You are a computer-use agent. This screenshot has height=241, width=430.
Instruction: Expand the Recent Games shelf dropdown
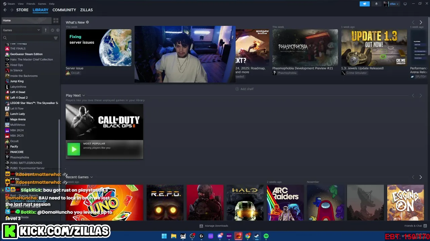91,177
